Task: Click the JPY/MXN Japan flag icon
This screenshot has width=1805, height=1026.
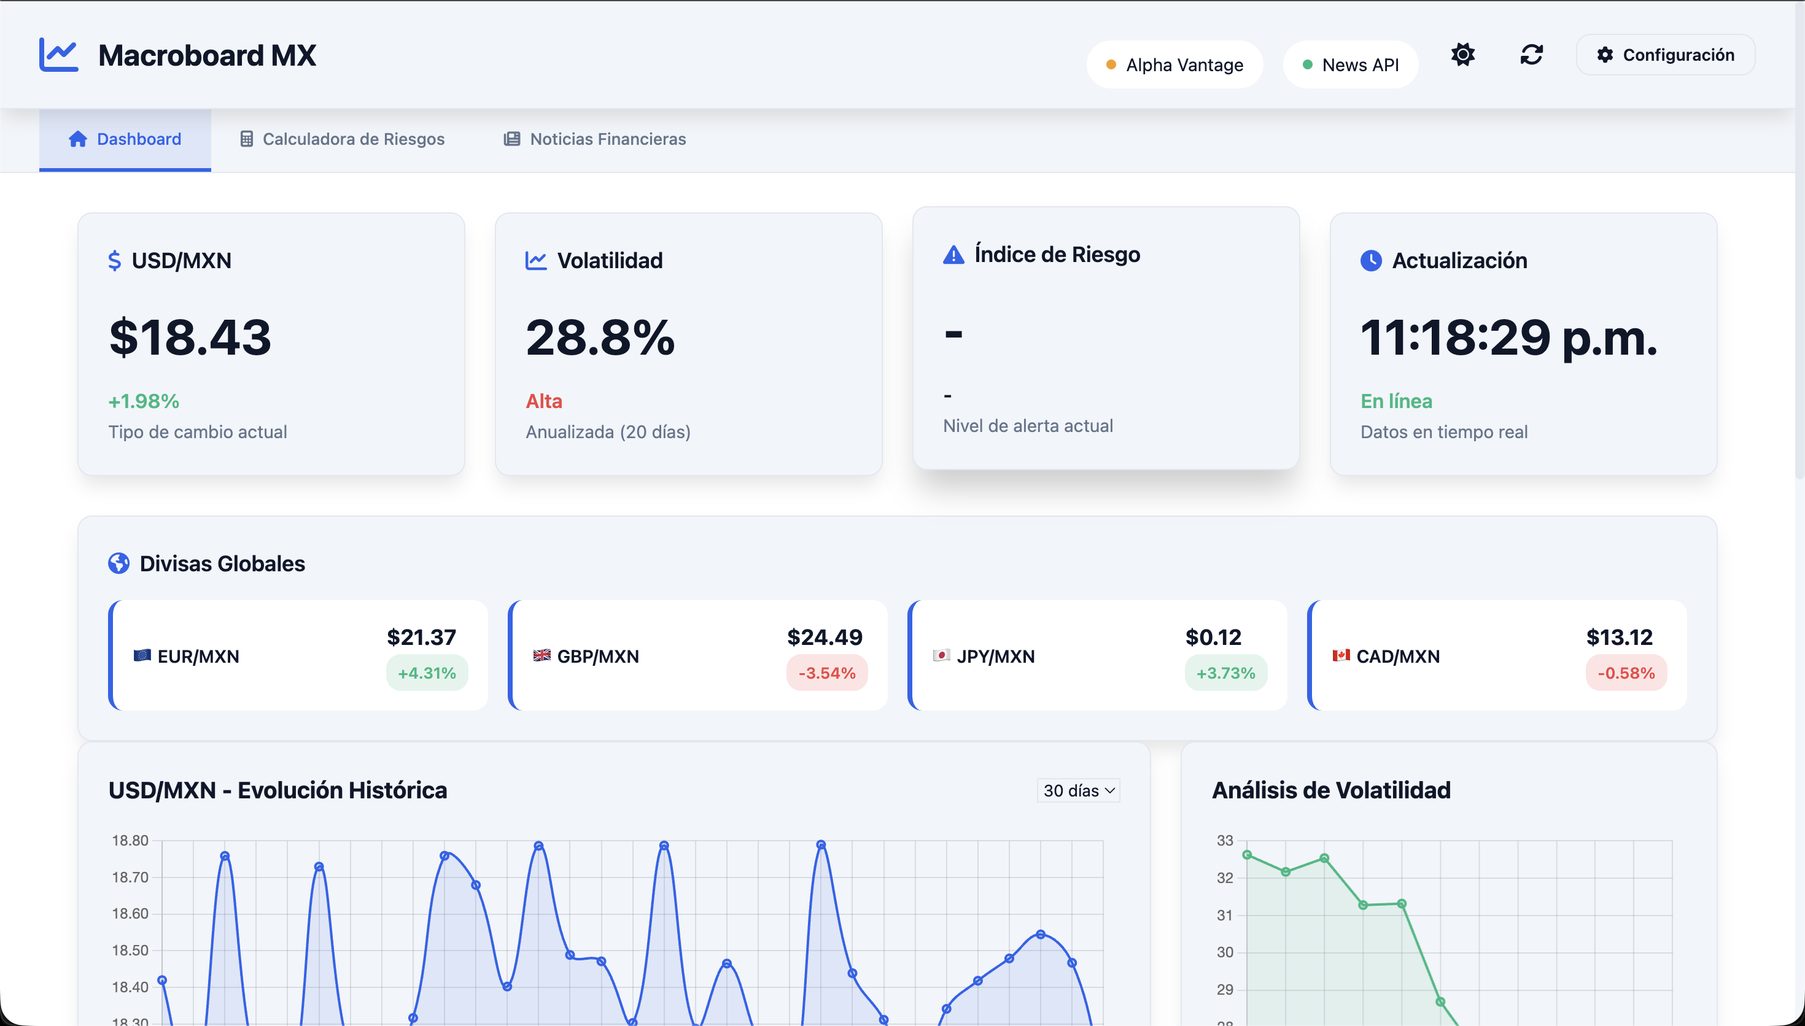Action: (x=941, y=655)
